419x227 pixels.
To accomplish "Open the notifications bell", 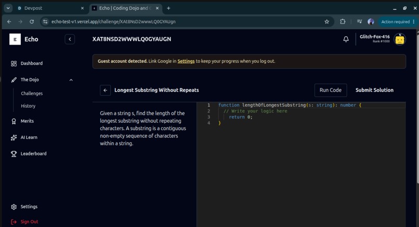I will point(346,39).
